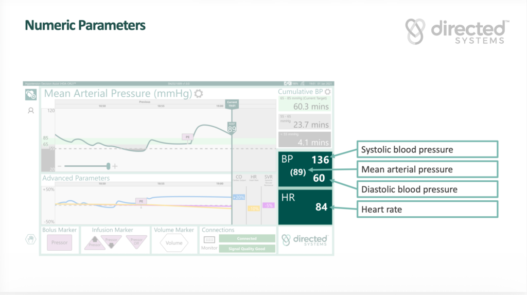Screen dimensions: 527x295
Task: Open Cumulative BP settings gear
Action: (327, 92)
